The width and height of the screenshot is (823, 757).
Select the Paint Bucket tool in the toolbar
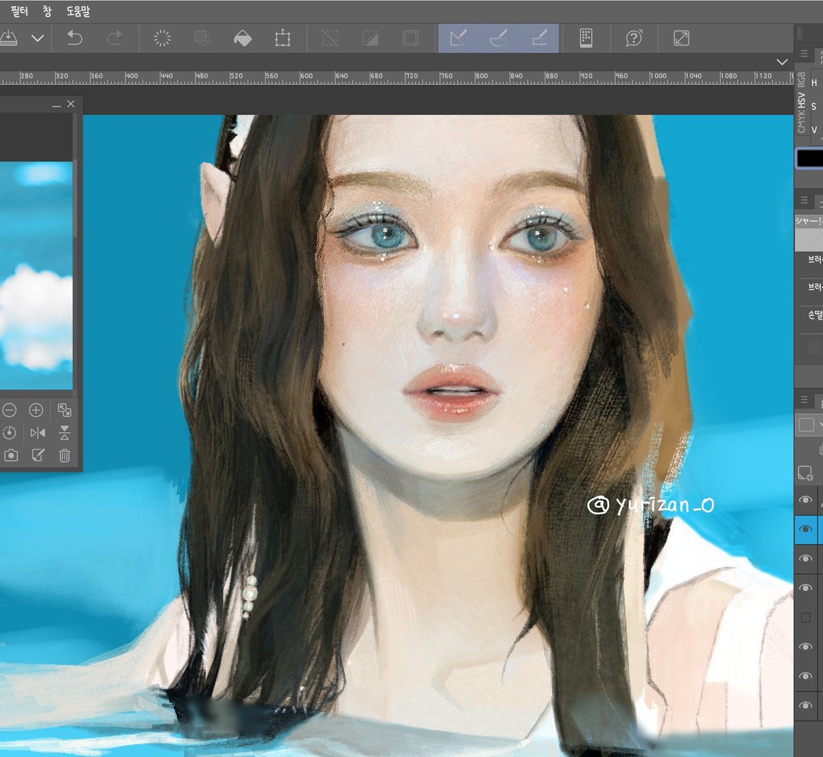pyautogui.click(x=244, y=38)
